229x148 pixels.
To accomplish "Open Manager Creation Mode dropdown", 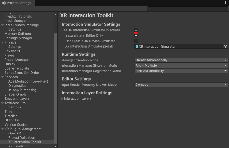I will coord(181,60).
